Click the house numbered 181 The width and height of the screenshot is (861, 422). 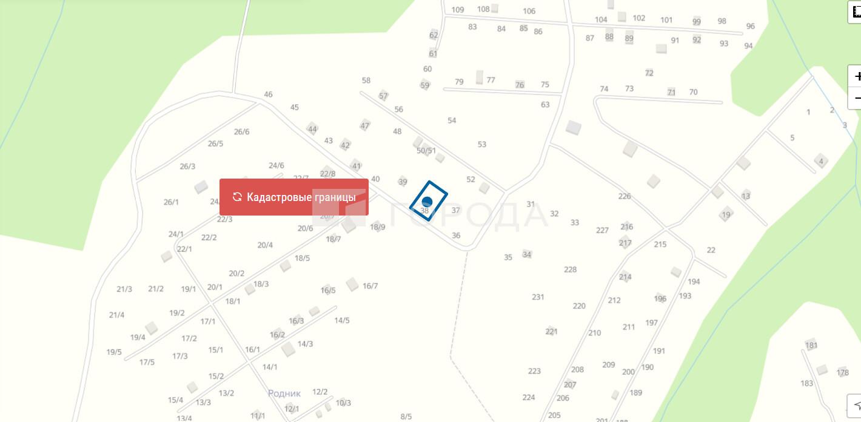(x=811, y=345)
